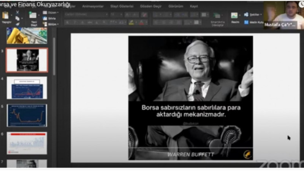Toggle bold K formatting
Viewport: 304px width, 171px height.
pyautogui.click(x=68, y=22)
